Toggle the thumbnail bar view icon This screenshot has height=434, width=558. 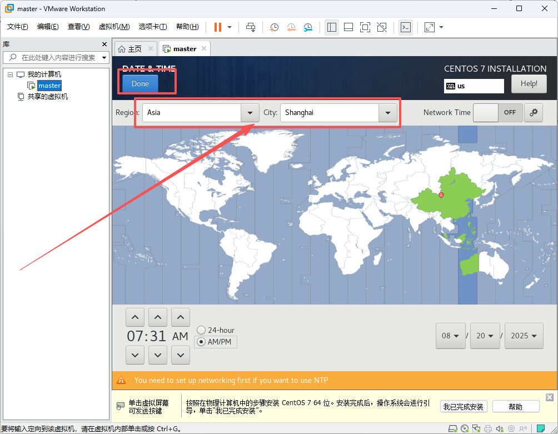pyautogui.click(x=348, y=27)
